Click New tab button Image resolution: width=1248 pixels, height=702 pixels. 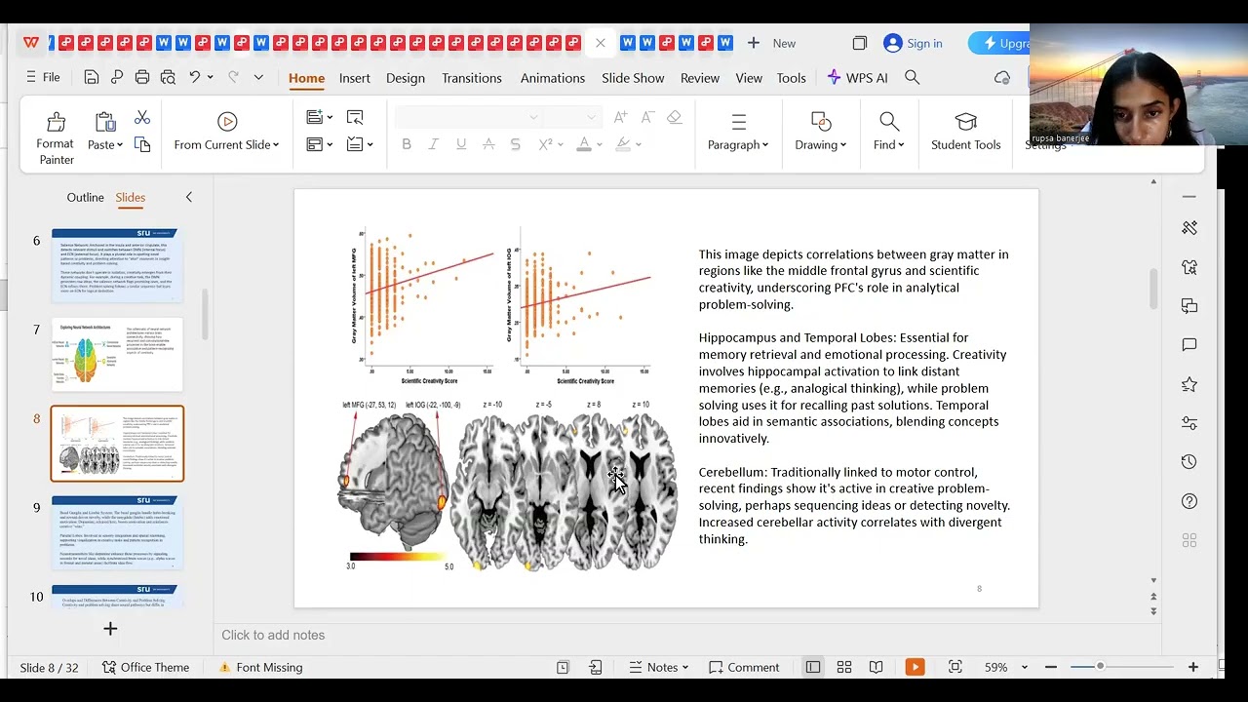point(771,43)
